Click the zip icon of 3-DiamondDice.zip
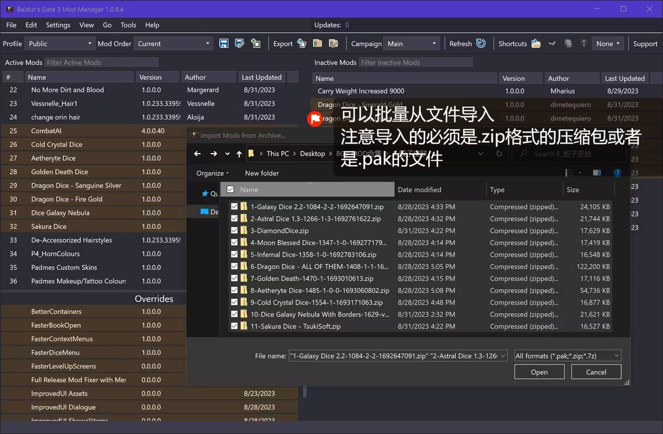This screenshot has height=434, width=663. pyautogui.click(x=244, y=231)
